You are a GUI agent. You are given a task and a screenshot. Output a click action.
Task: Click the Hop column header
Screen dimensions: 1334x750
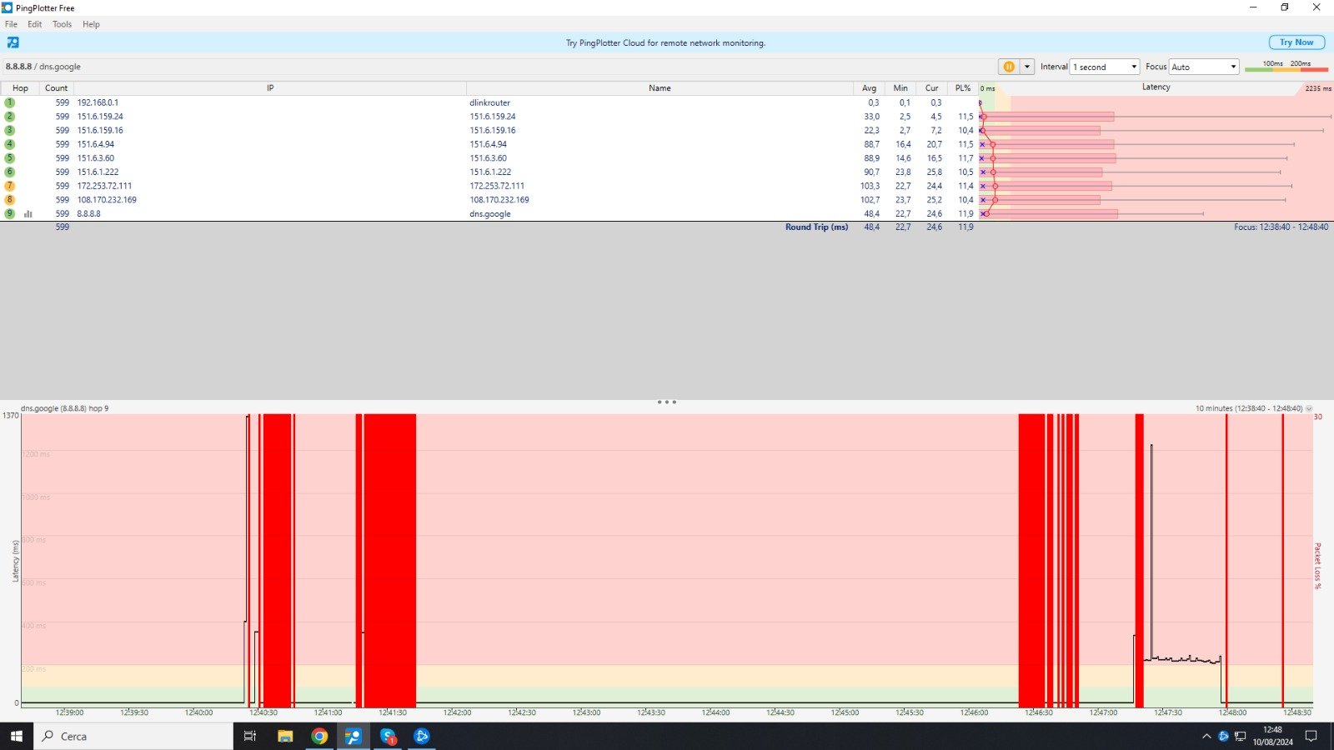tap(20, 87)
